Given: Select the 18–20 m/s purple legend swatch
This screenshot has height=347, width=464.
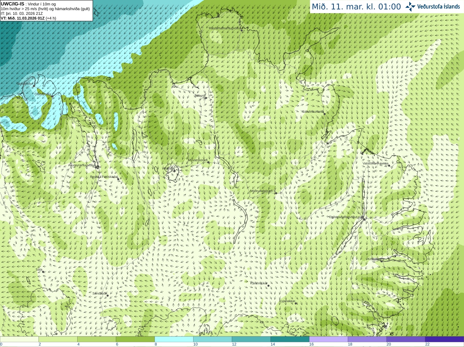Looking at the screenshot, I should point(367,339).
